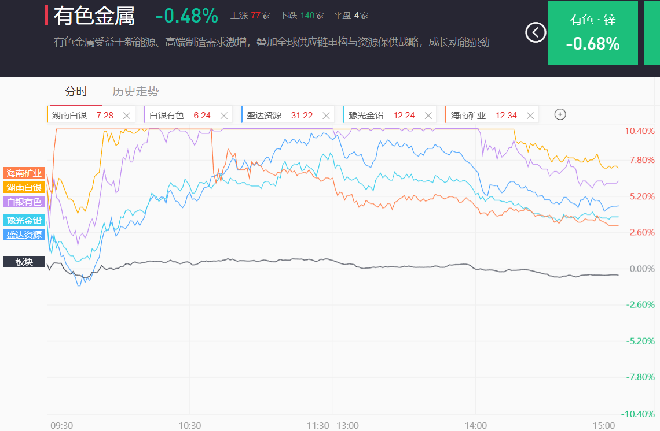Click the left arrow carousel button
This screenshot has height=431, width=660.
tap(536, 32)
